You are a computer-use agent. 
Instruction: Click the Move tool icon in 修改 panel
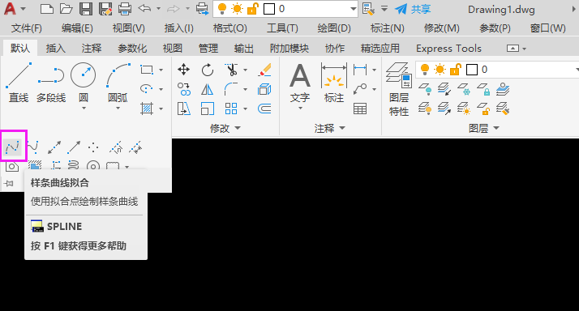[183, 70]
